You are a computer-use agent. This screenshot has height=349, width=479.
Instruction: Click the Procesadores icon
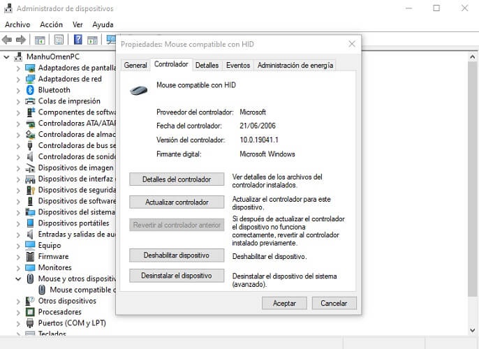pyautogui.click(x=30, y=312)
